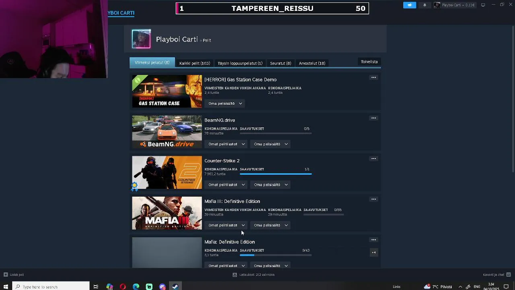The image size is (515, 290).
Task: Switch to Big Picture mode monitor icon
Action: 483,5
